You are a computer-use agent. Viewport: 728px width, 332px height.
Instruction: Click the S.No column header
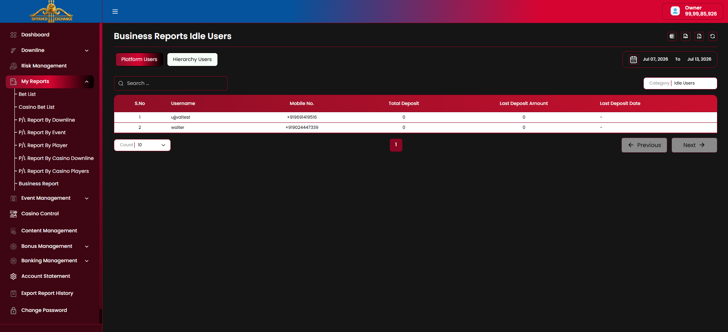(140, 103)
